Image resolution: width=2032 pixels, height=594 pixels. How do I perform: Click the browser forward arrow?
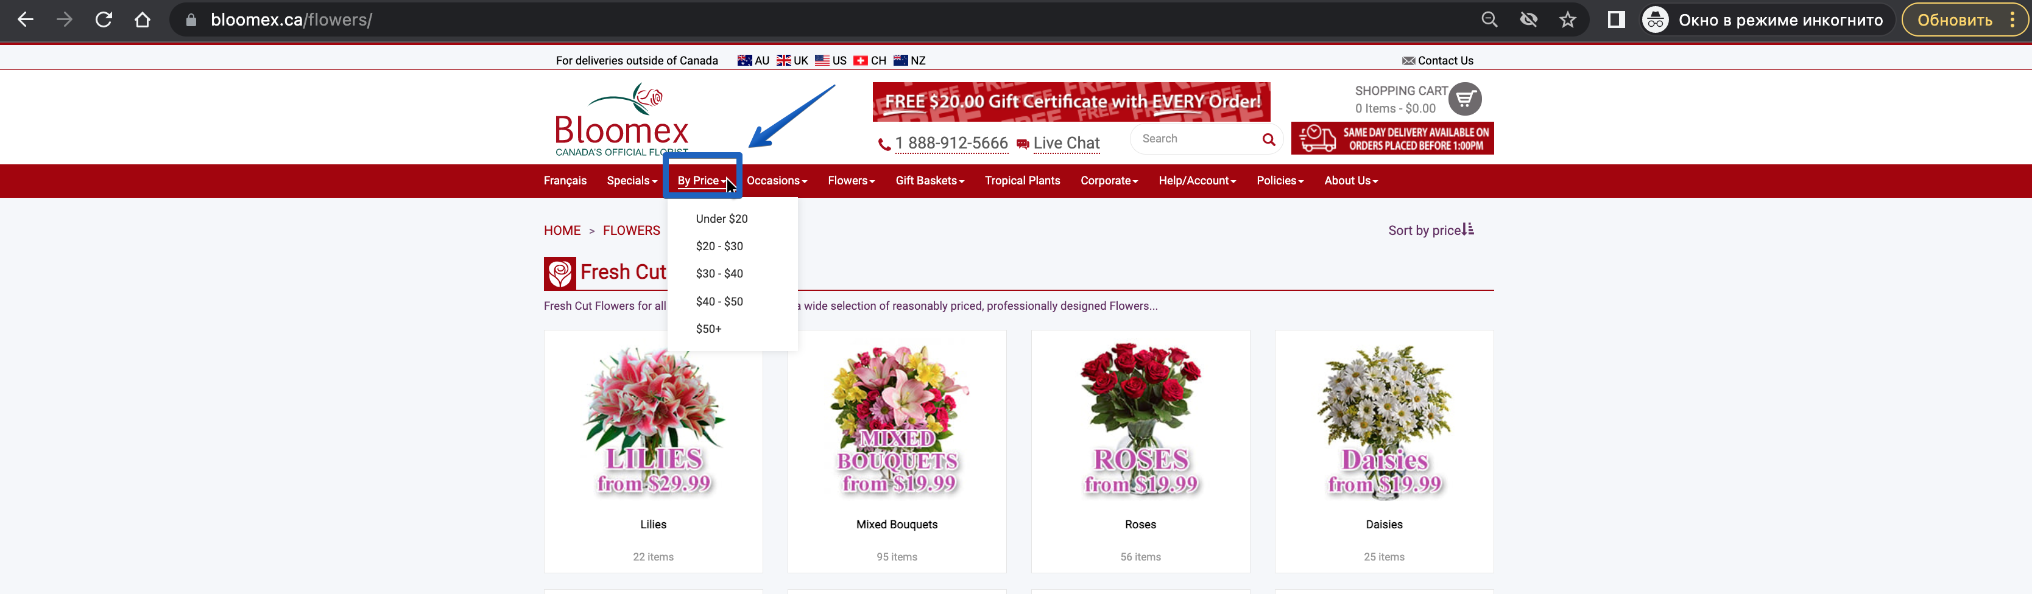65,19
